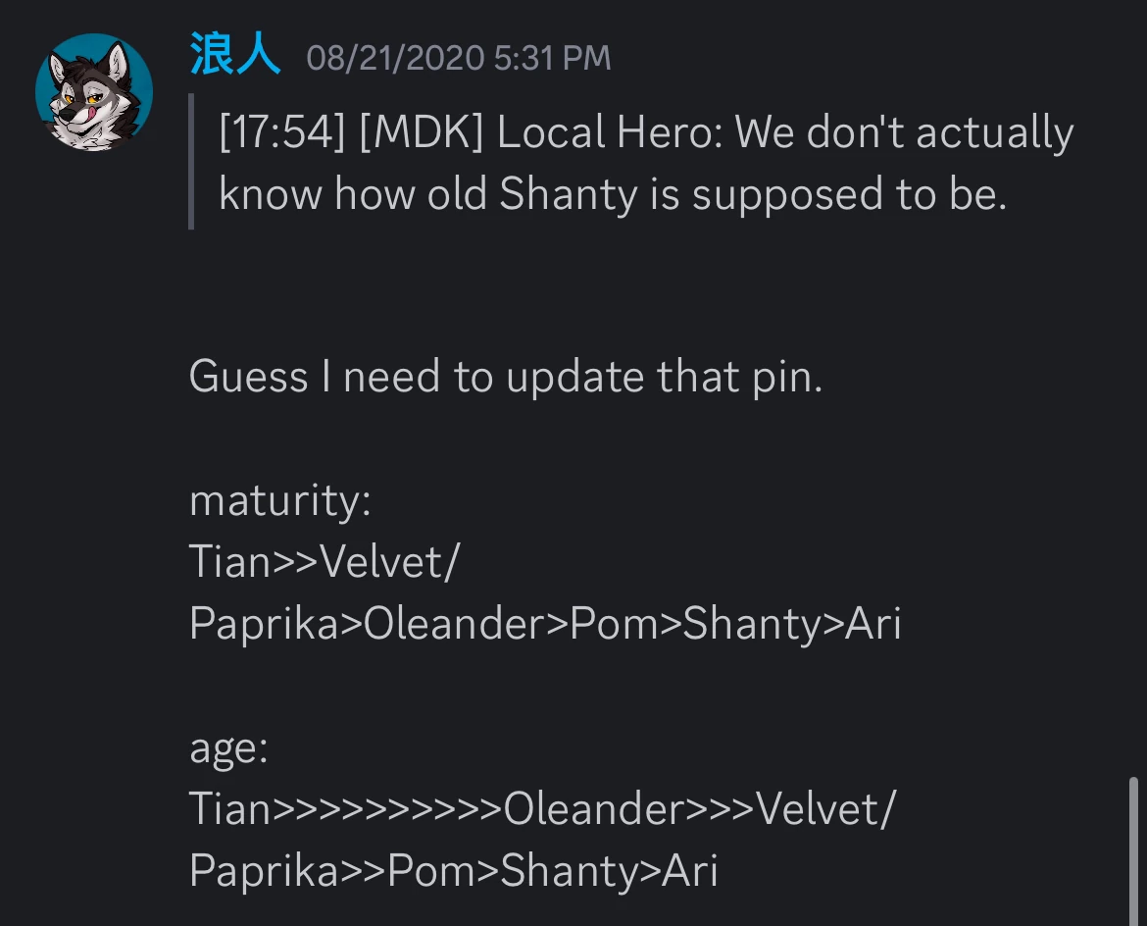Image resolution: width=1147 pixels, height=926 pixels.
Task: Click the [17:54] time in the quote
Action: (x=282, y=133)
